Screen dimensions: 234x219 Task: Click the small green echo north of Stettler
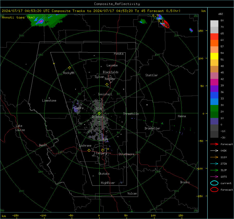pos(143,21)
